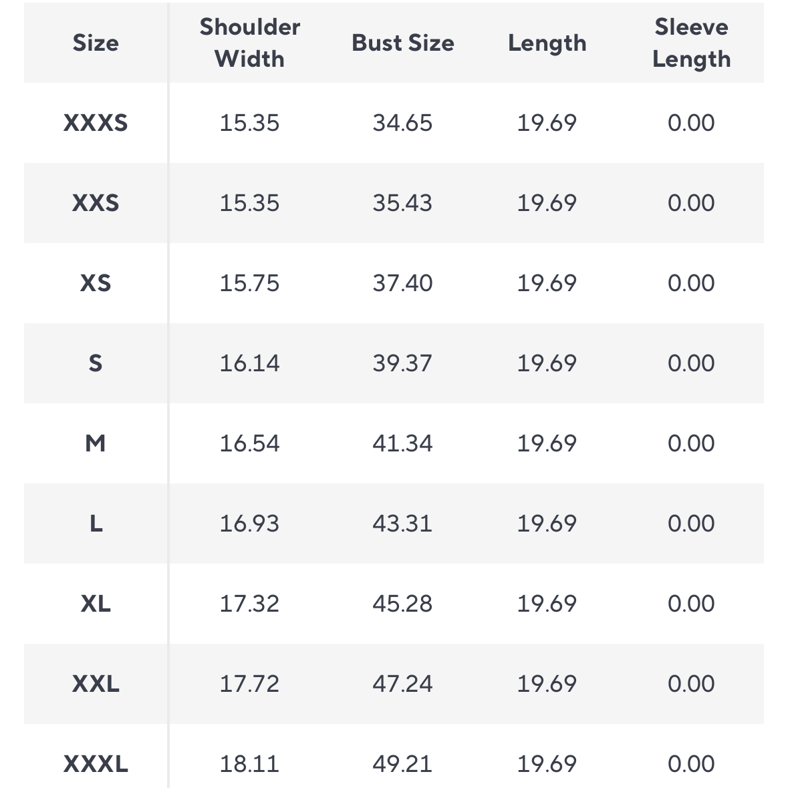This screenshot has height=788, width=788.
Task: Click the Shoulder Width column header
Action: pos(249,43)
